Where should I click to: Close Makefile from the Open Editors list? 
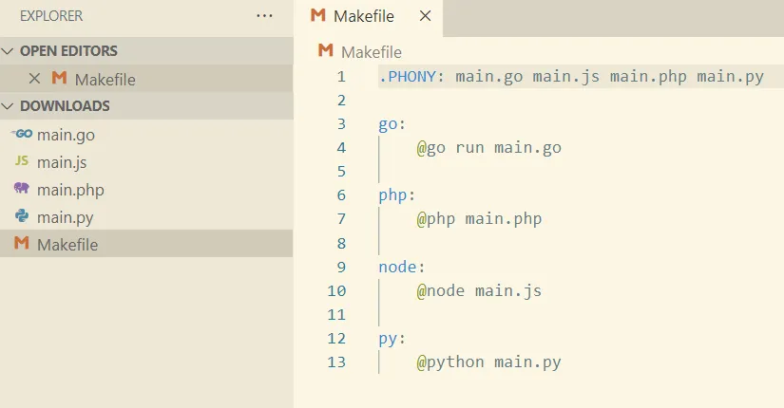click(x=35, y=79)
